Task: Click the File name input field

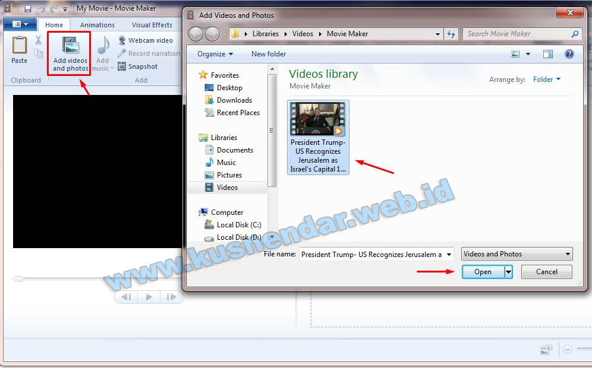Action: point(372,254)
